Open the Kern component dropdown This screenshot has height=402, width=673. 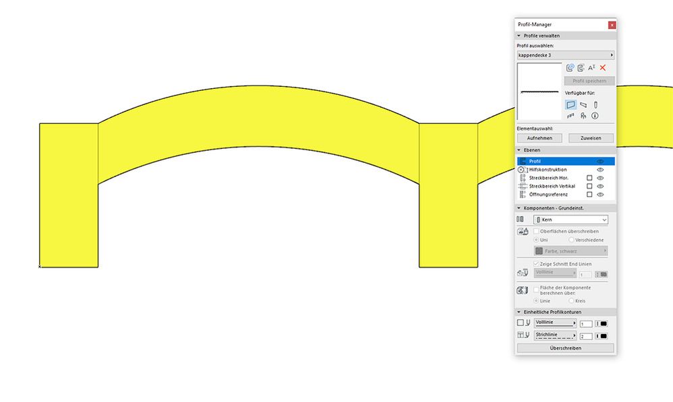click(571, 220)
